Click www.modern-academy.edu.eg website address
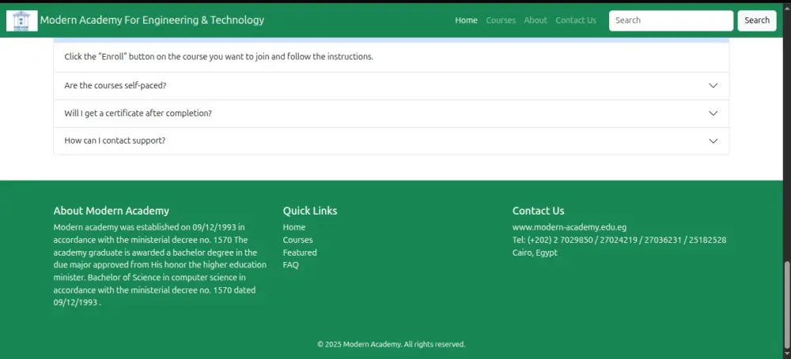The width and height of the screenshot is (791, 359). click(x=570, y=227)
